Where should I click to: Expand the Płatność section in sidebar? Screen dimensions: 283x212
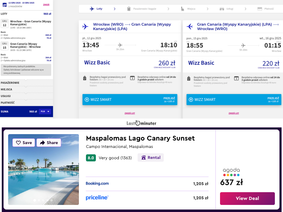coord(26,103)
